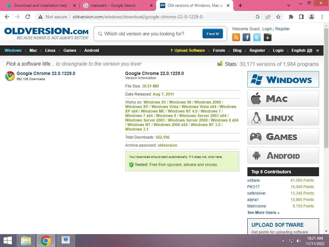This screenshot has width=329, height=247.
Task: Click the share page icon
Action: click(x=268, y=17)
